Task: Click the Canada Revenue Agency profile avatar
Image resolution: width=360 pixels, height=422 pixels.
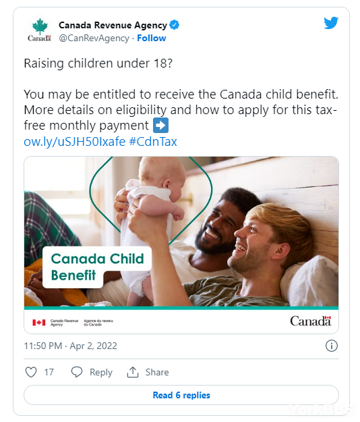Action: (x=40, y=30)
